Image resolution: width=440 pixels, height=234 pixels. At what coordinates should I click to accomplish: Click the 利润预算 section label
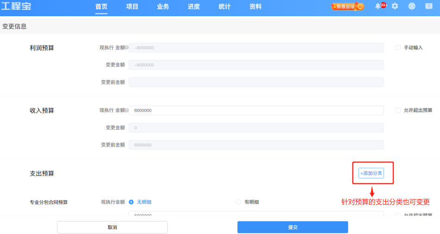[42, 48]
